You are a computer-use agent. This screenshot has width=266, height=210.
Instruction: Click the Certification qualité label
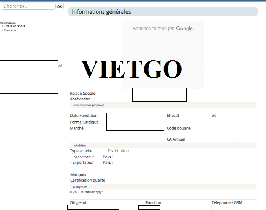(x=87, y=180)
